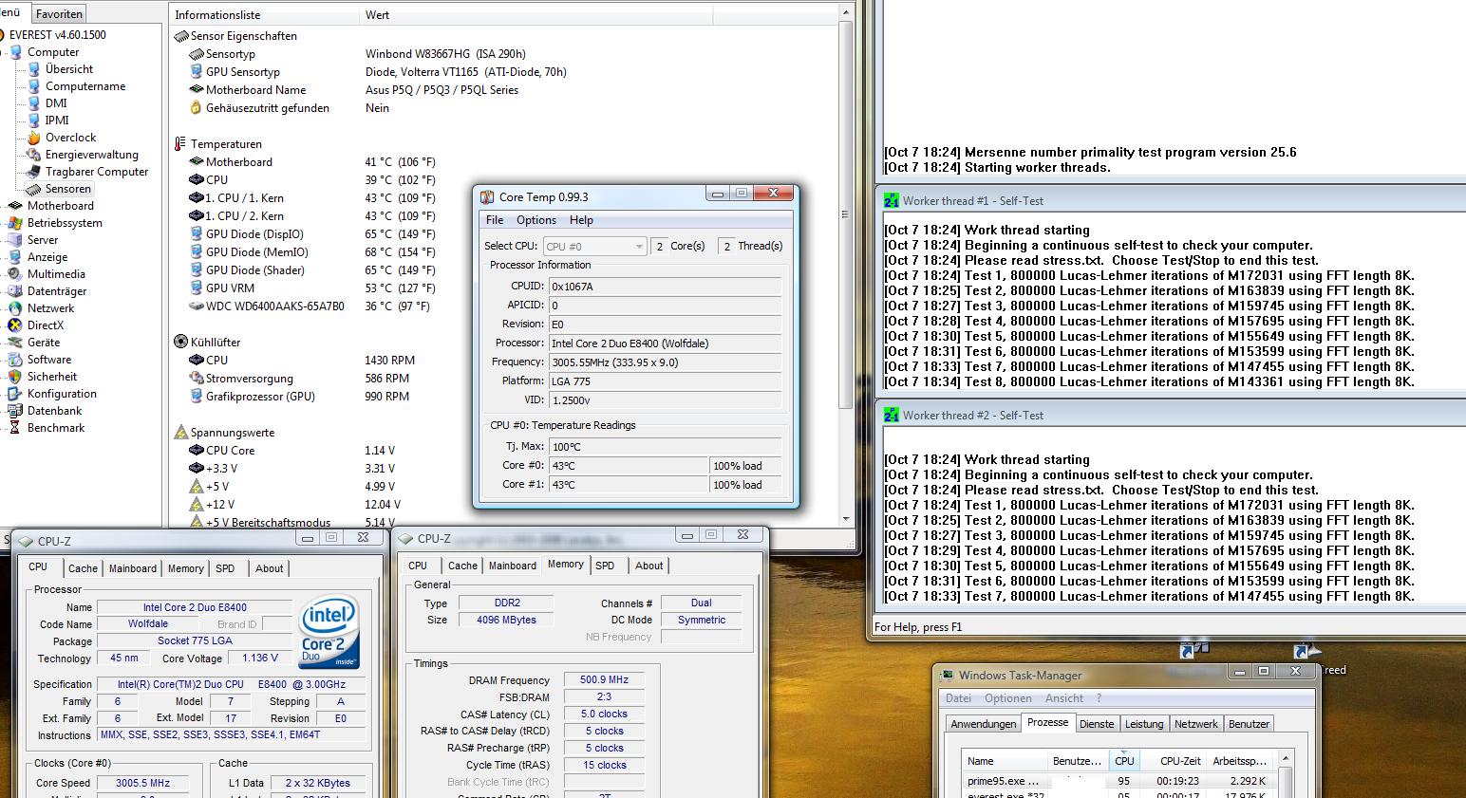Open Overclock flame icon entry
Image resolution: width=1466 pixels, height=798 pixels.
coord(35,138)
